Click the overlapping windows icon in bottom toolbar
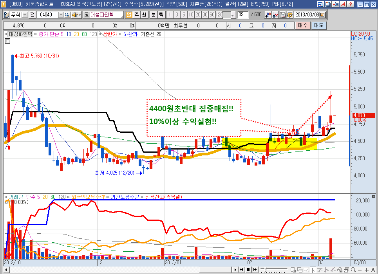Image resolution: width=378 pixels, height=274 pixels. [x=300, y=270]
